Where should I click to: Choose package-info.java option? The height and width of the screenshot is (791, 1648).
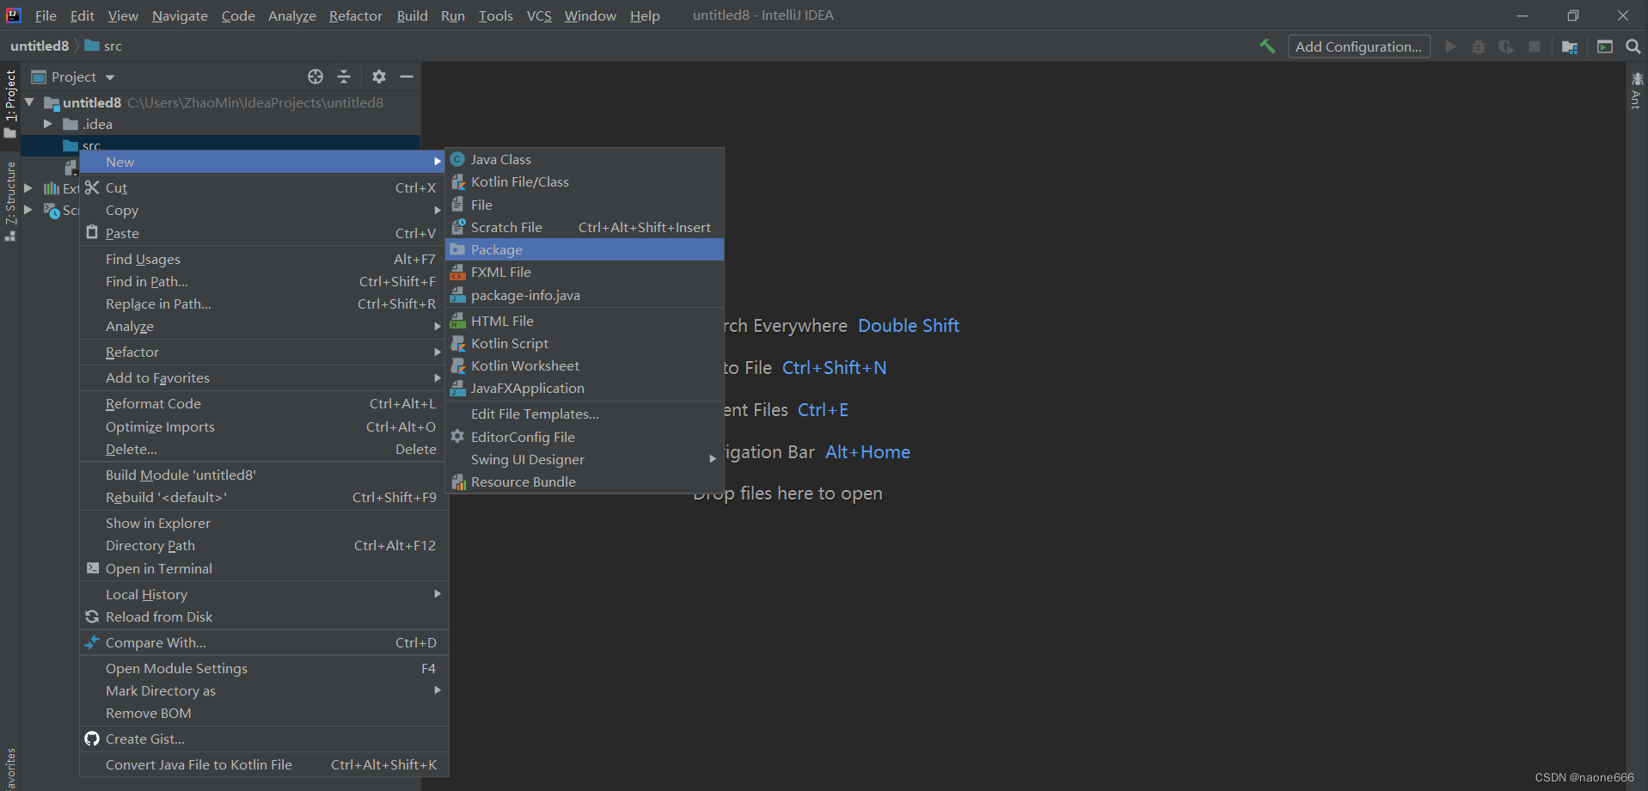point(585,295)
